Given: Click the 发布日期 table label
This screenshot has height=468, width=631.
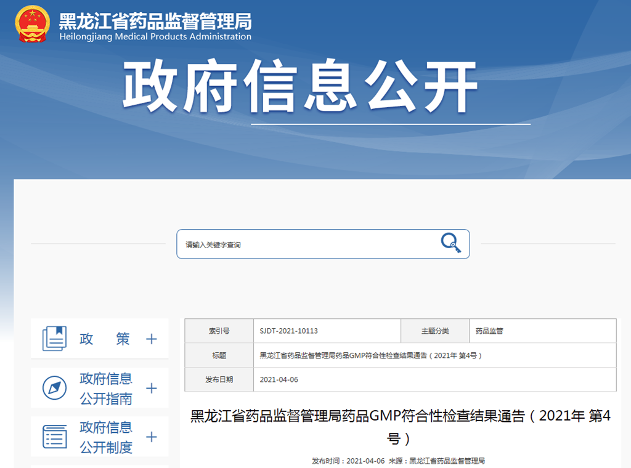Looking at the screenshot, I should coord(219,379).
